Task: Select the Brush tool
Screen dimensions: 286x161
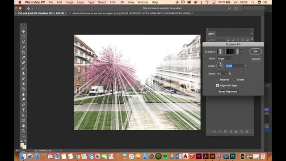Action: (x=23, y=68)
